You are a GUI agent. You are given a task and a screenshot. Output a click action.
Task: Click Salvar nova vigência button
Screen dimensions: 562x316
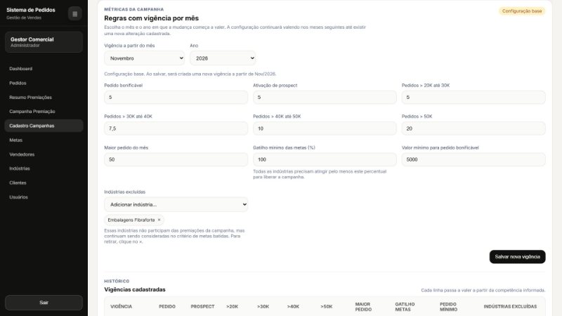517,257
